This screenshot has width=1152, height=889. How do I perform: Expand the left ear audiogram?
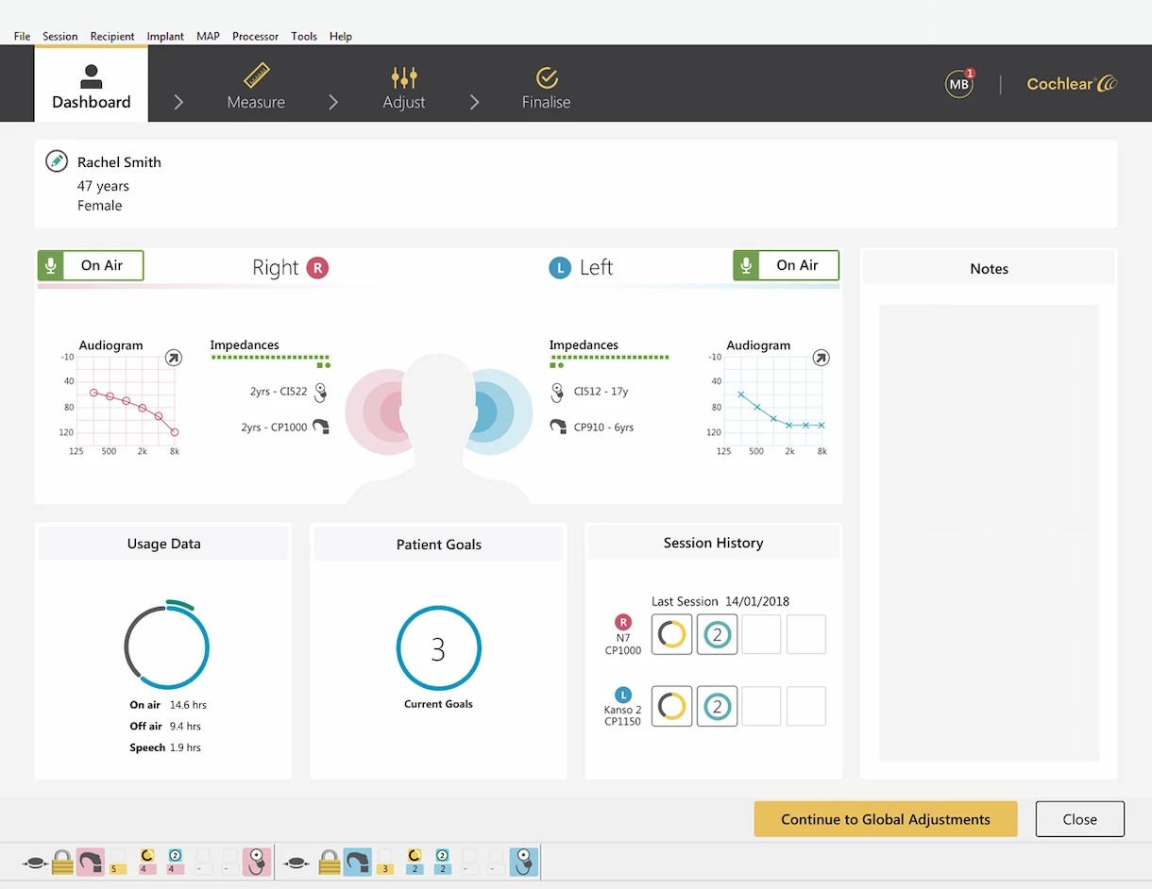coord(821,358)
